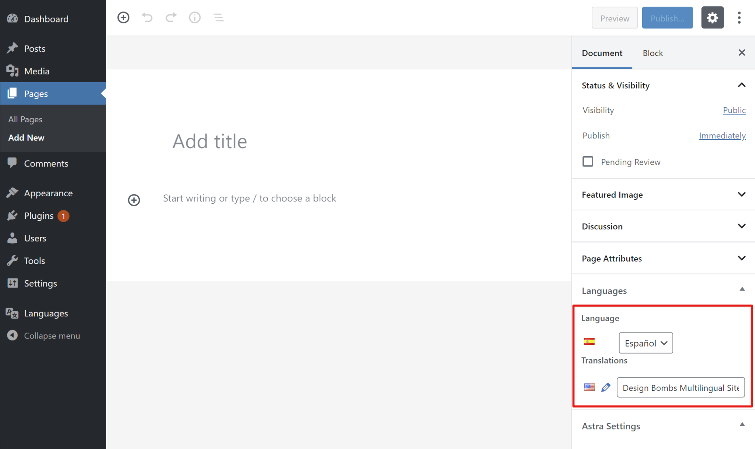Click the Add title field
755x449 pixels.
(x=209, y=141)
